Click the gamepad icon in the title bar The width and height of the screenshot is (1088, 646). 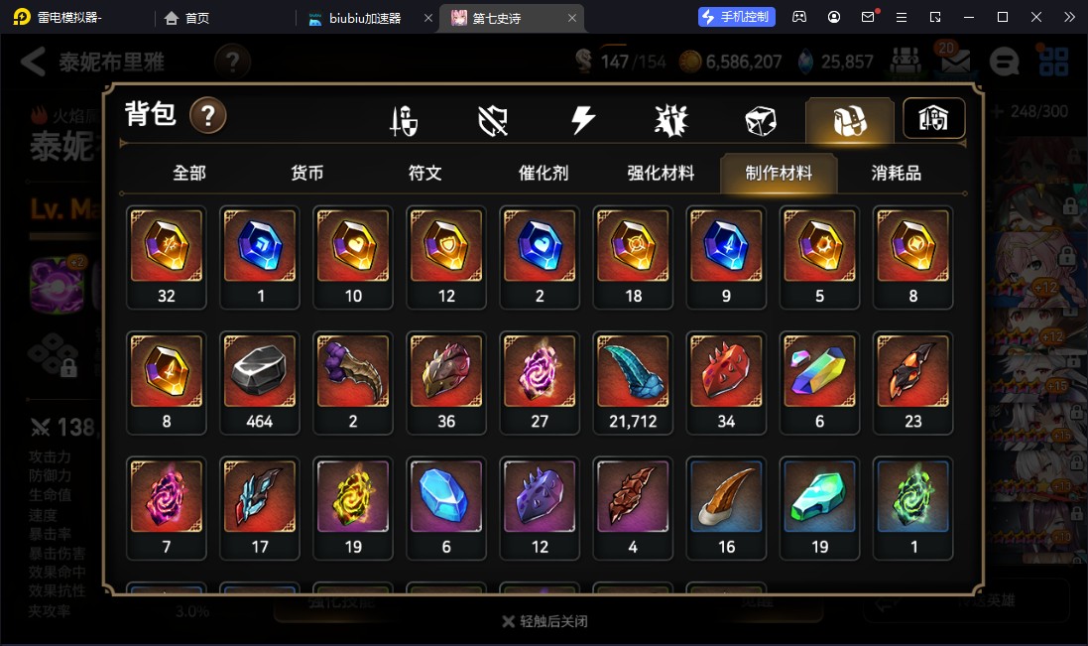click(799, 17)
